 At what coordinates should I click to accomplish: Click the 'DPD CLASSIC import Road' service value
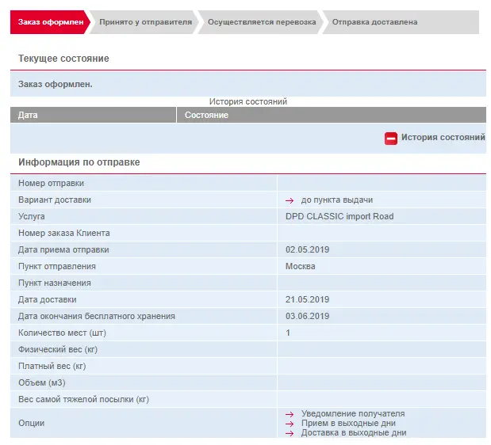[339, 217]
